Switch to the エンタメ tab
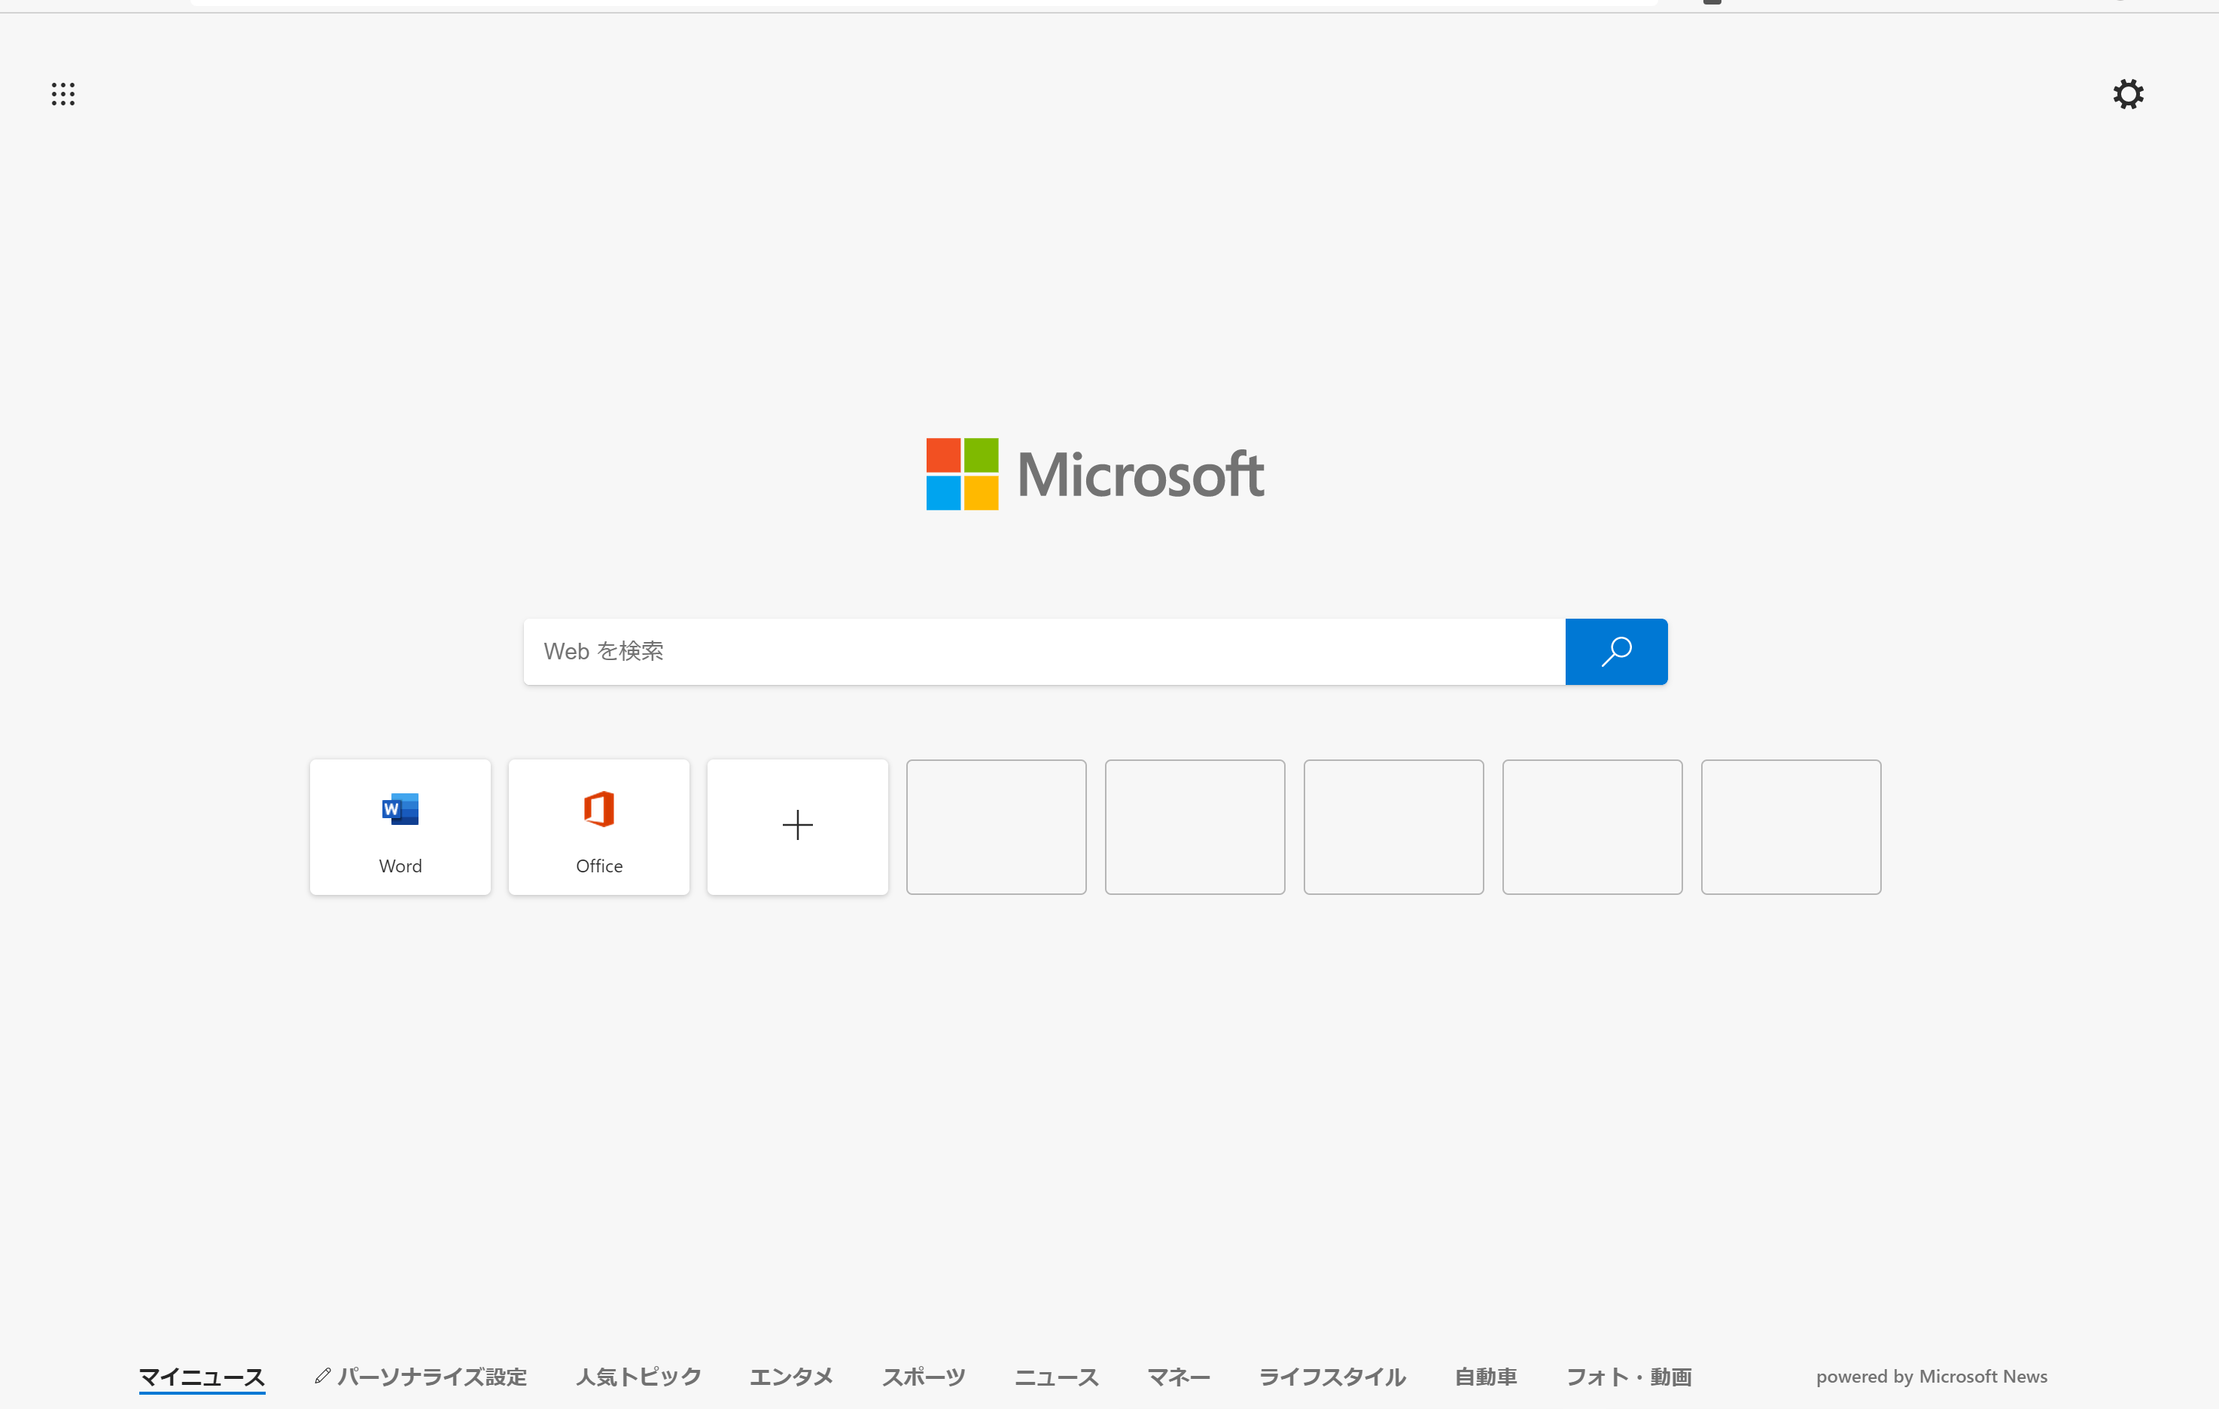The height and width of the screenshot is (1409, 2219). point(790,1377)
